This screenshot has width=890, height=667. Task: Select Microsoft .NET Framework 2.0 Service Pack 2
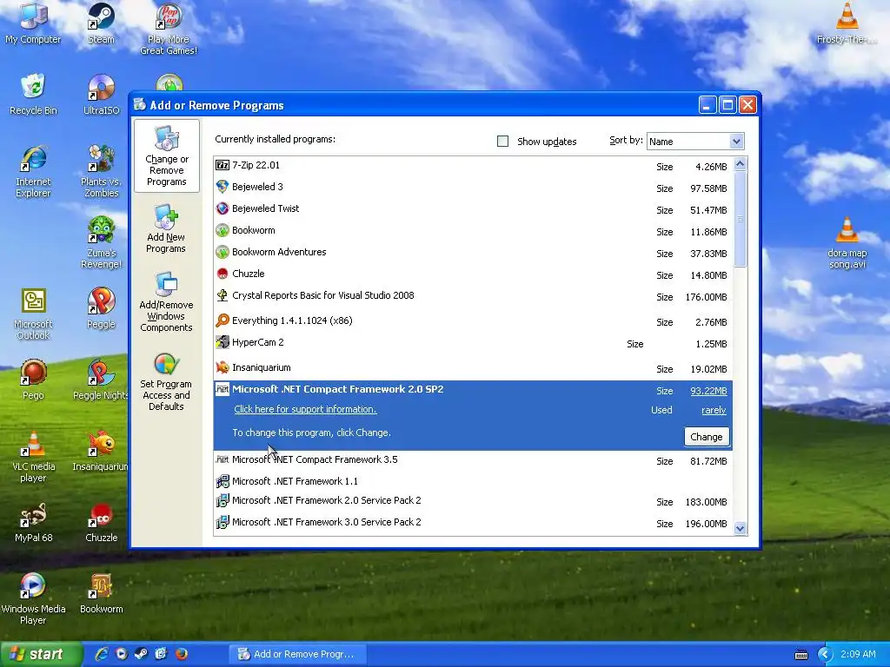(473, 501)
